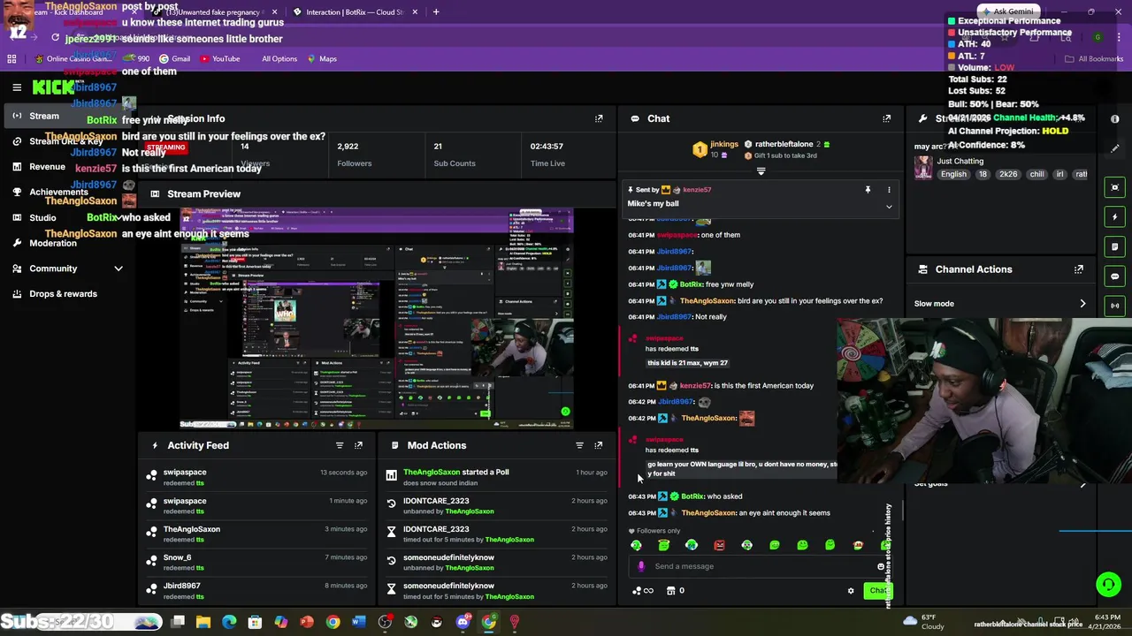Click the stream info circle icon
Viewport: 1132px width, 636px height.
[1115, 119]
